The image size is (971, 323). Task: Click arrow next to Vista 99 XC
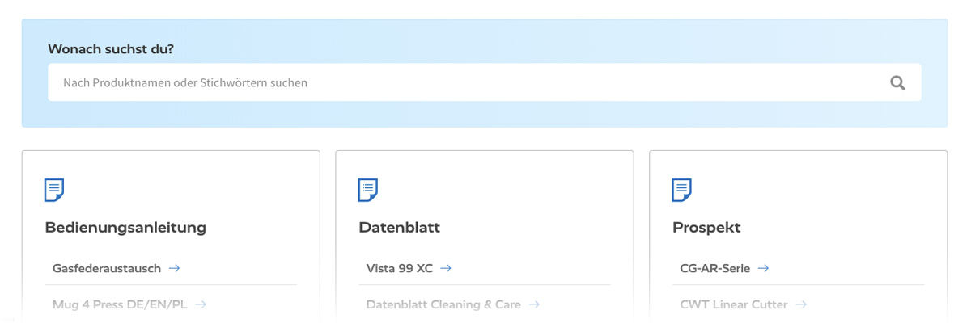(446, 268)
